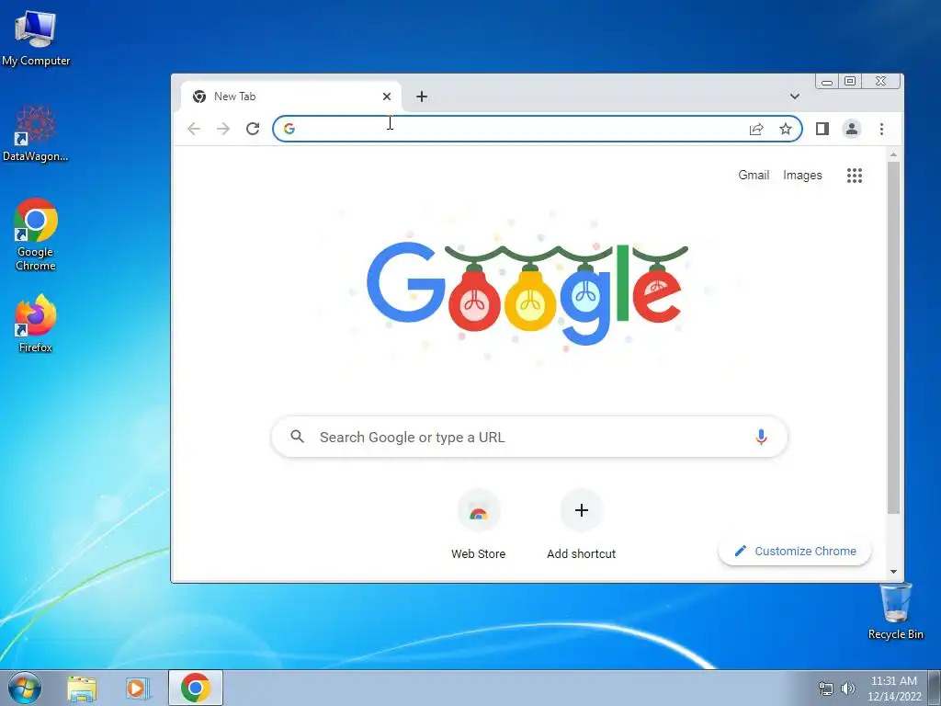
Task: Select the Recycle Bin icon
Action: [895, 611]
